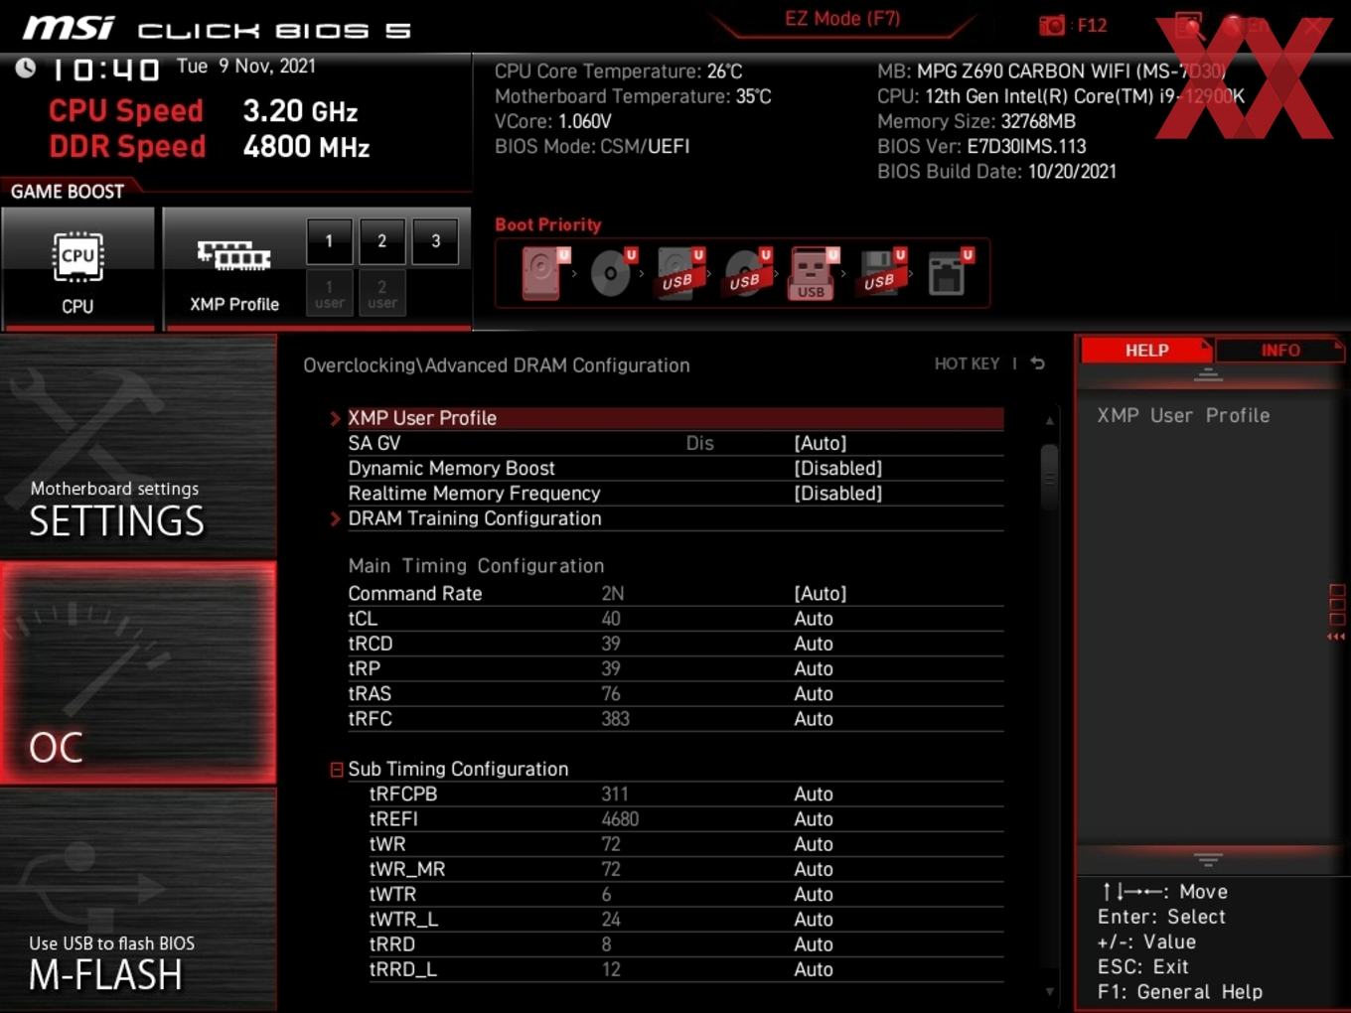The width and height of the screenshot is (1351, 1013).
Task: Enable XMP profile 2
Action: [x=381, y=240]
